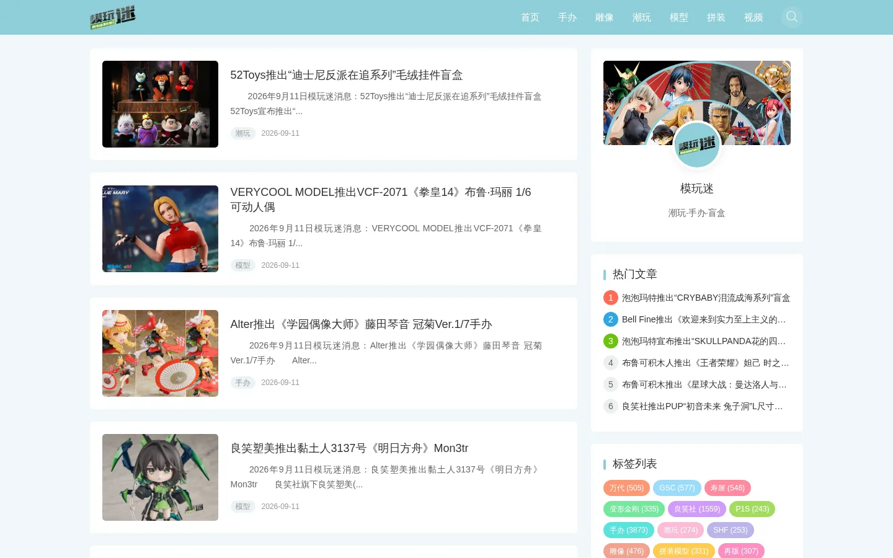Select the 变形金刚 (335) tag
893x558 pixels.
tap(634, 509)
